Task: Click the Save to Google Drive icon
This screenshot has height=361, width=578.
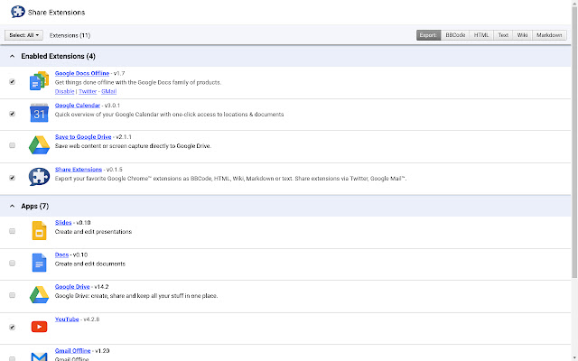Action: [38, 145]
